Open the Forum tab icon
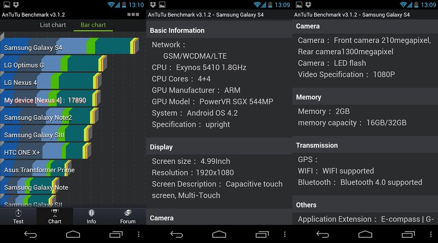 point(128,213)
